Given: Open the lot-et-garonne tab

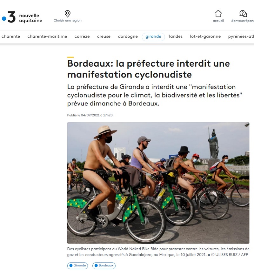Looking at the screenshot, I should pyautogui.click(x=205, y=37).
